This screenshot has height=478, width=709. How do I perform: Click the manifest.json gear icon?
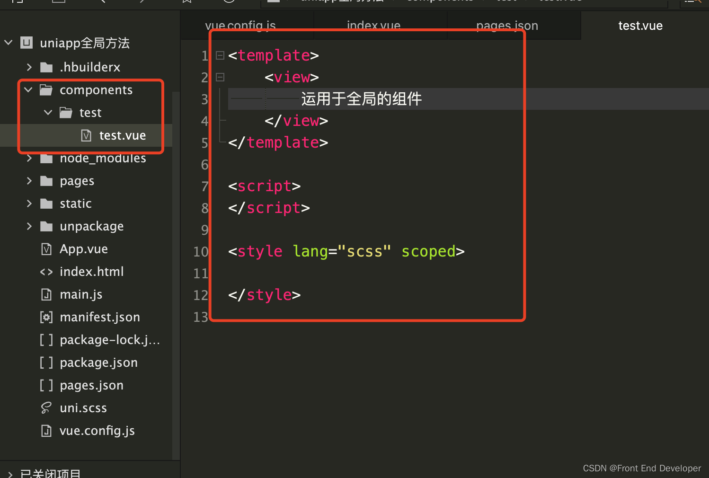pos(46,317)
